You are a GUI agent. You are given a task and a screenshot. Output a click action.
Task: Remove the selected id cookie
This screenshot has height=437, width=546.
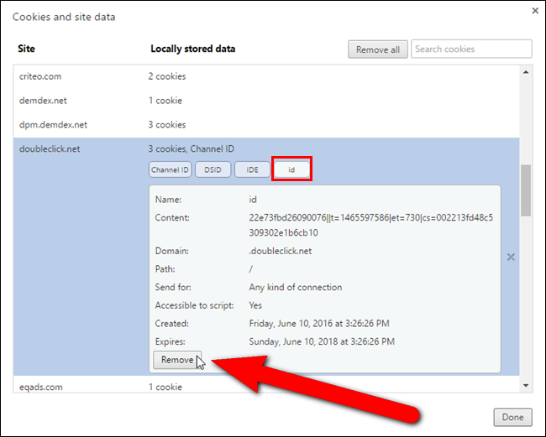coord(177,360)
